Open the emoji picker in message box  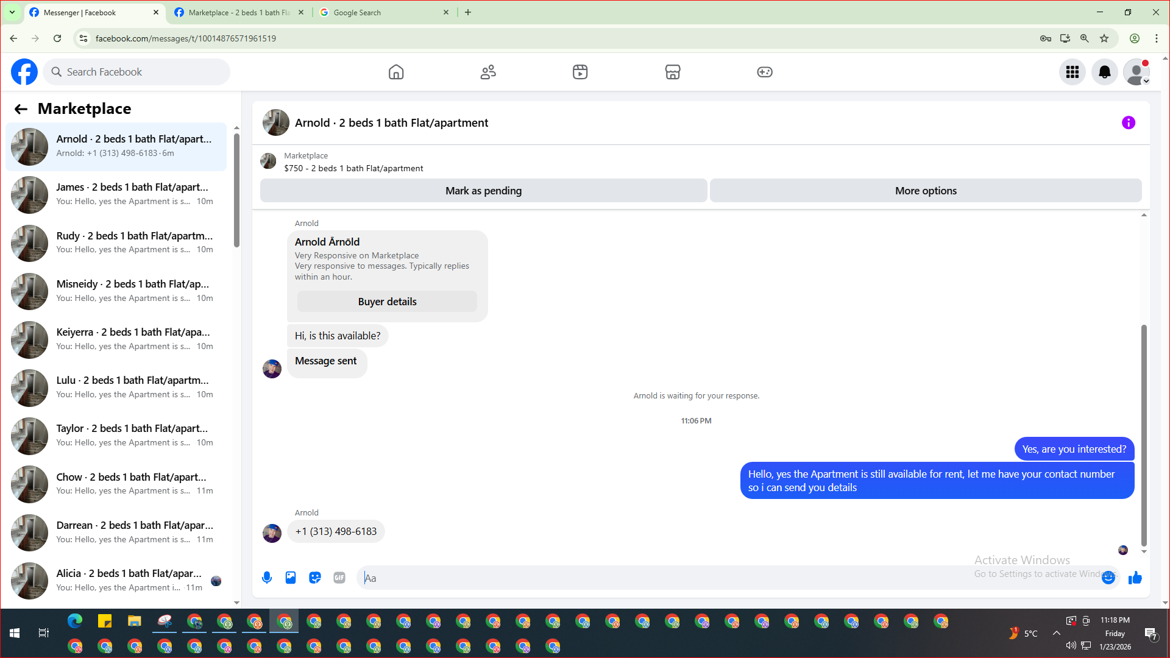click(1108, 578)
